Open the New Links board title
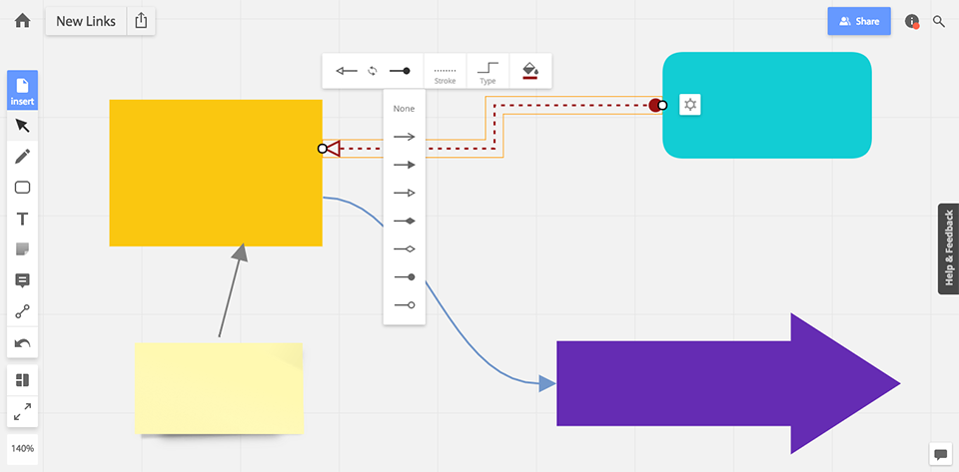959x472 pixels. click(86, 21)
